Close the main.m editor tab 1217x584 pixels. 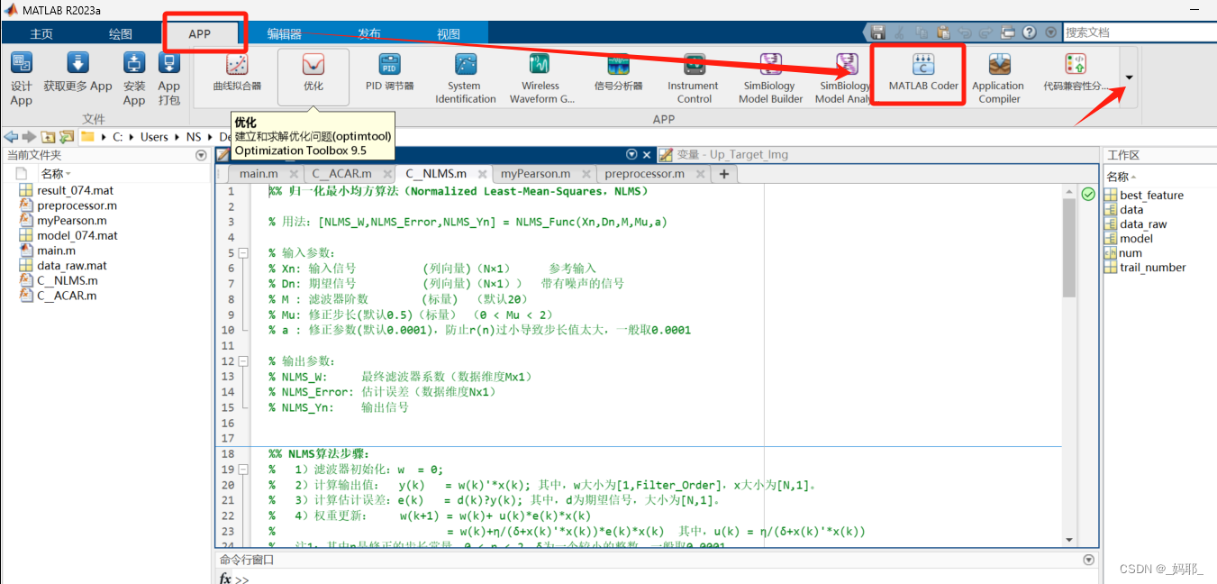pyautogui.click(x=294, y=174)
